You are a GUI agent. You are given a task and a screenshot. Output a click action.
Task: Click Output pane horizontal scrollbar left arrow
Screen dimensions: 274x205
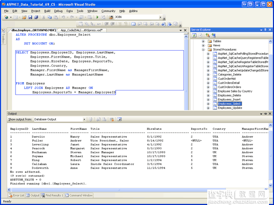coord(9,190)
